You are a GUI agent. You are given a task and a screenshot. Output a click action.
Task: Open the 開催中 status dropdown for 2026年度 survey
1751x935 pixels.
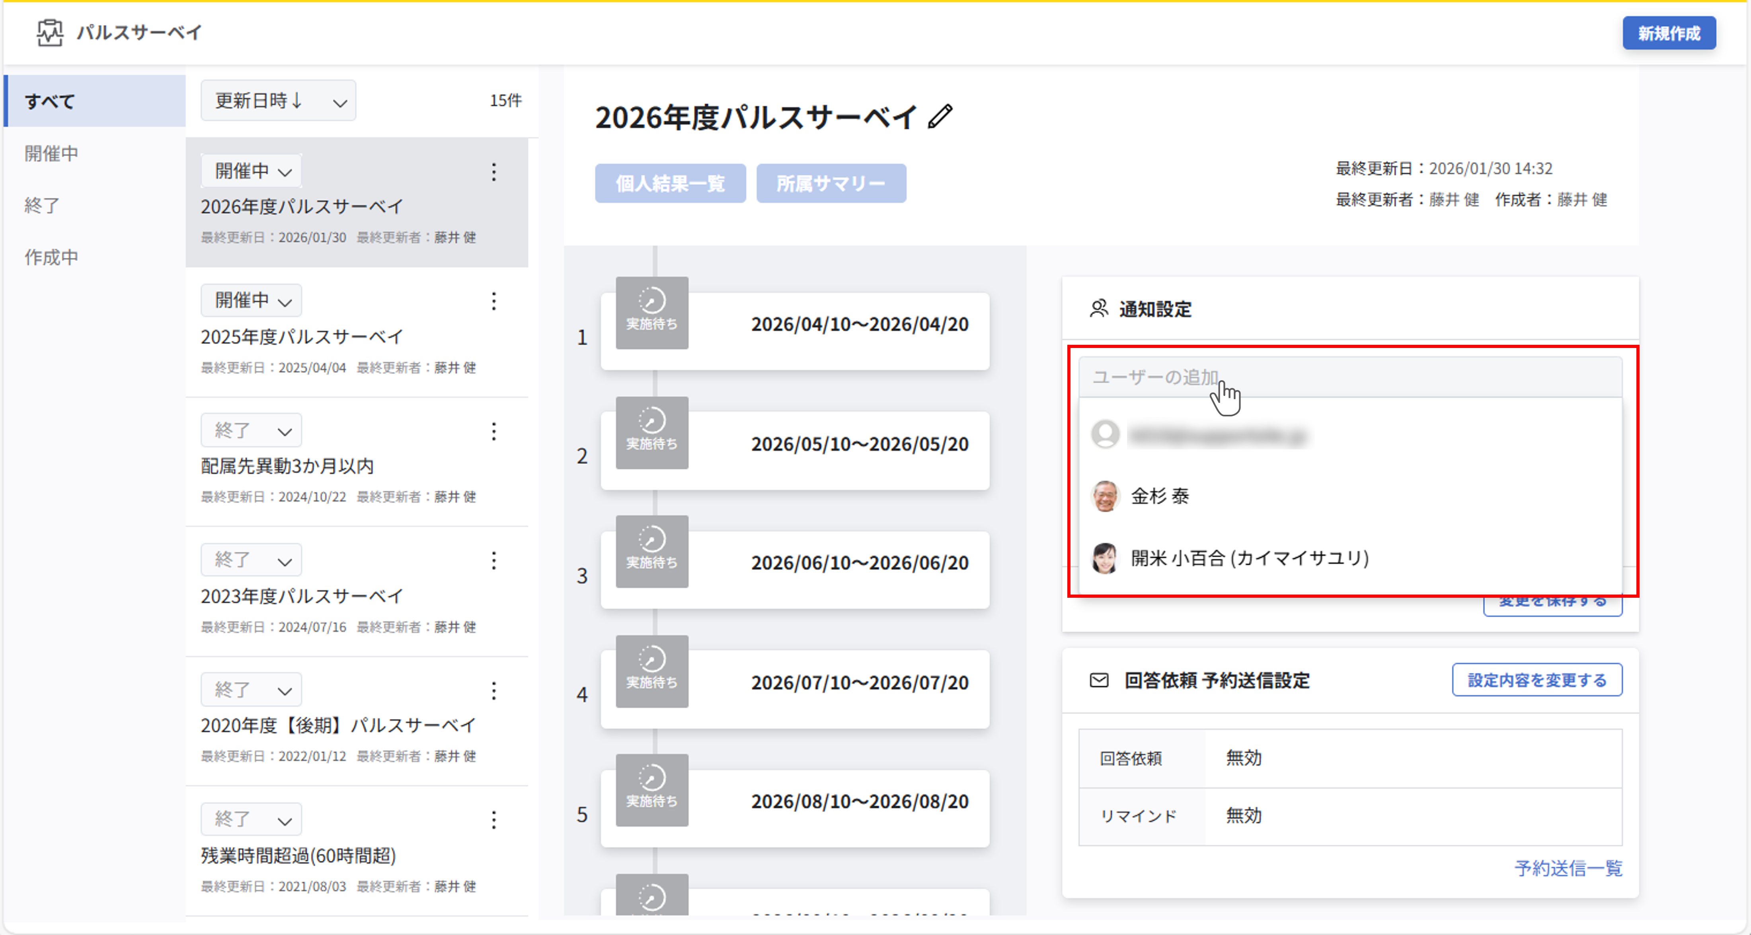coord(252,171)
